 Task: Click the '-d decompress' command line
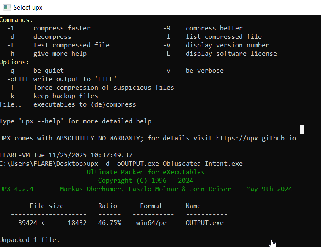click(x=47, y=37)
